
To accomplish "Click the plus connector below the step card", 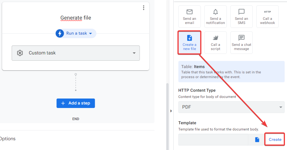I will point(76,90).
